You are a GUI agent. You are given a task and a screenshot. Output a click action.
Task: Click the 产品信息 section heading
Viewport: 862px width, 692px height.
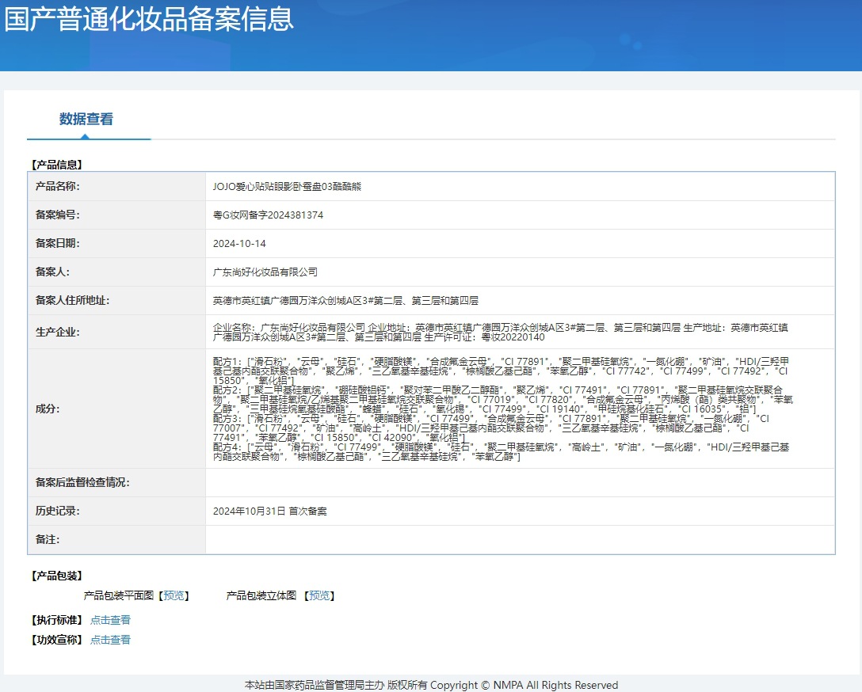click(56, 164)
